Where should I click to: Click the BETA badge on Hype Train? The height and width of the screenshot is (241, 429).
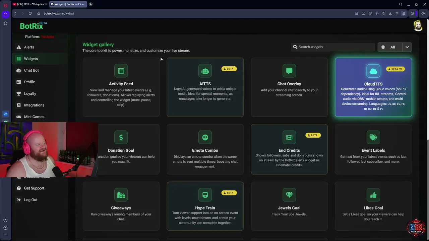pos(229,193)
